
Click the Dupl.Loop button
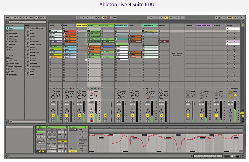52,140
